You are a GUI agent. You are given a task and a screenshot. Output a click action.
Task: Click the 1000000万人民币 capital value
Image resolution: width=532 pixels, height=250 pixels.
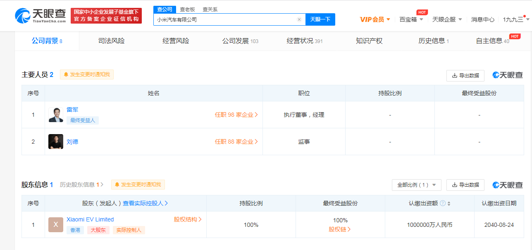click(x=429, y=225)
